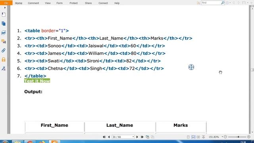Open the Foxit Reader orange taskbar icon

55,142
